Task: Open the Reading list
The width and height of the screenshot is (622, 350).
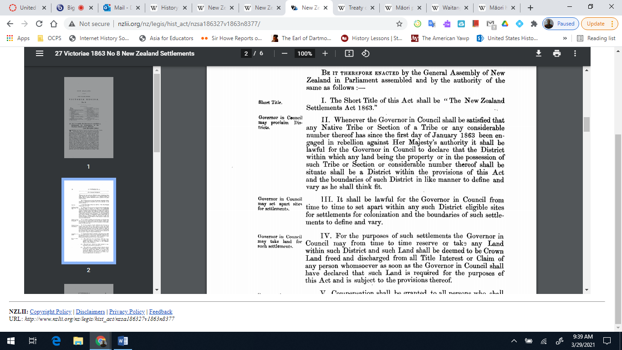Action: pos(597,38)
